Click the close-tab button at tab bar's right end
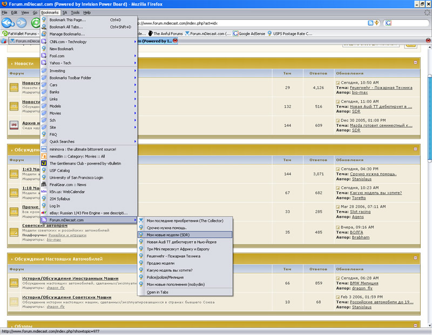 (428, 40)
